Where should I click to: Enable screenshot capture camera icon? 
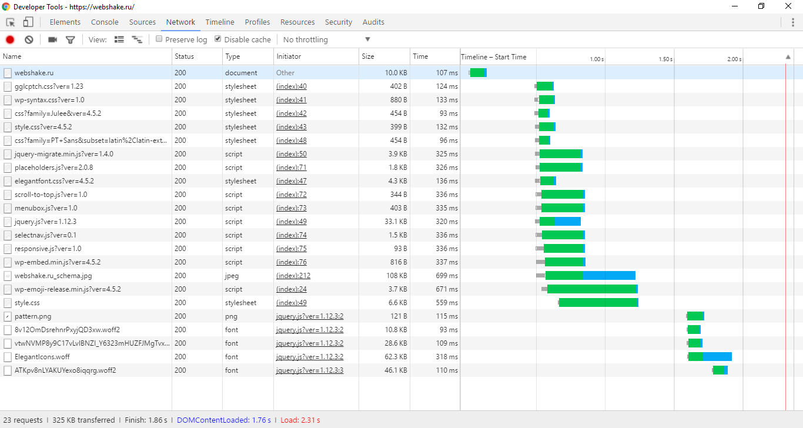tap(52, 39)
